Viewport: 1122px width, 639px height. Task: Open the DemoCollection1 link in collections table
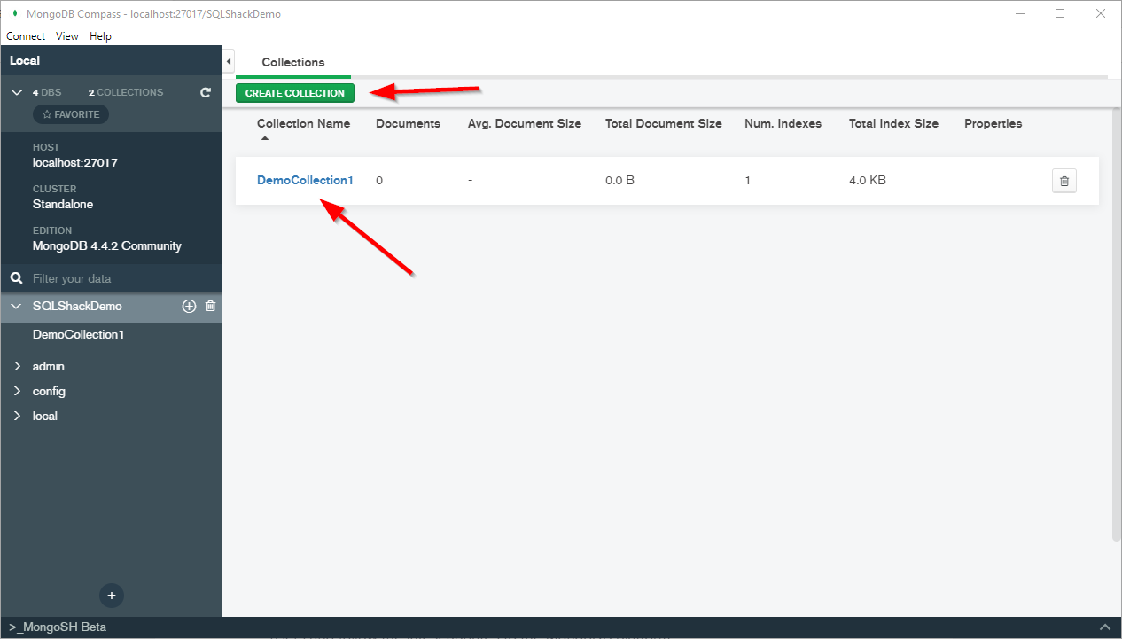point(305,180)
